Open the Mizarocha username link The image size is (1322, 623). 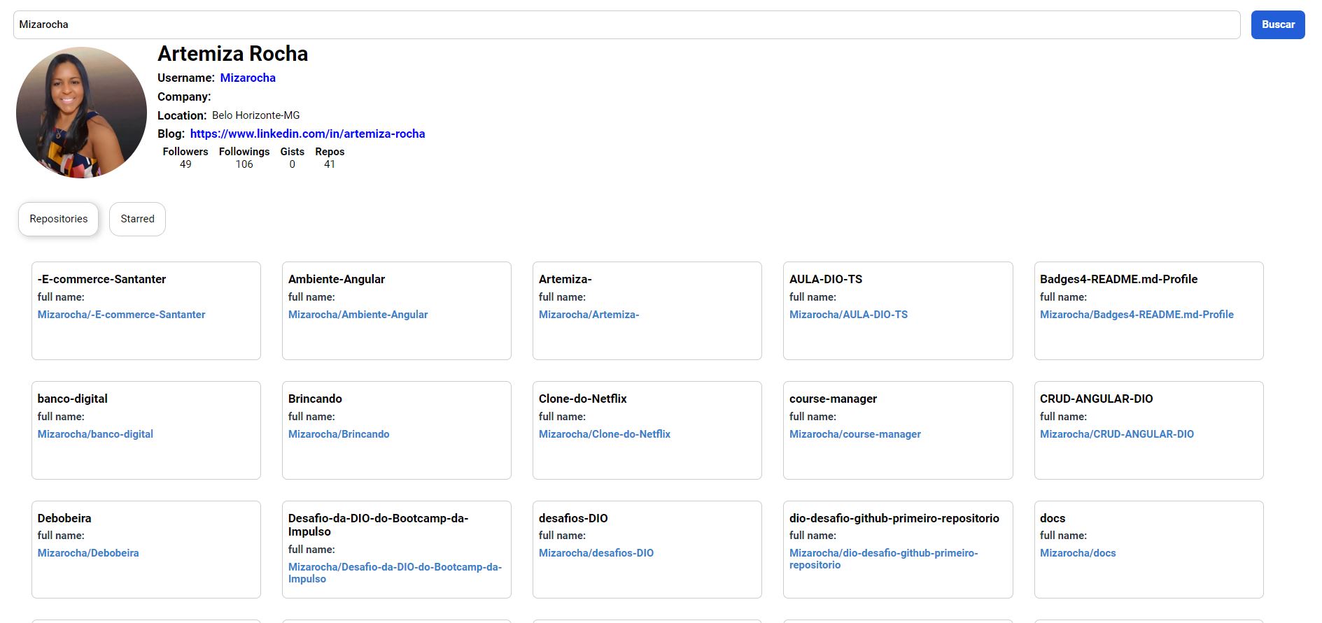tap(248, 78)
